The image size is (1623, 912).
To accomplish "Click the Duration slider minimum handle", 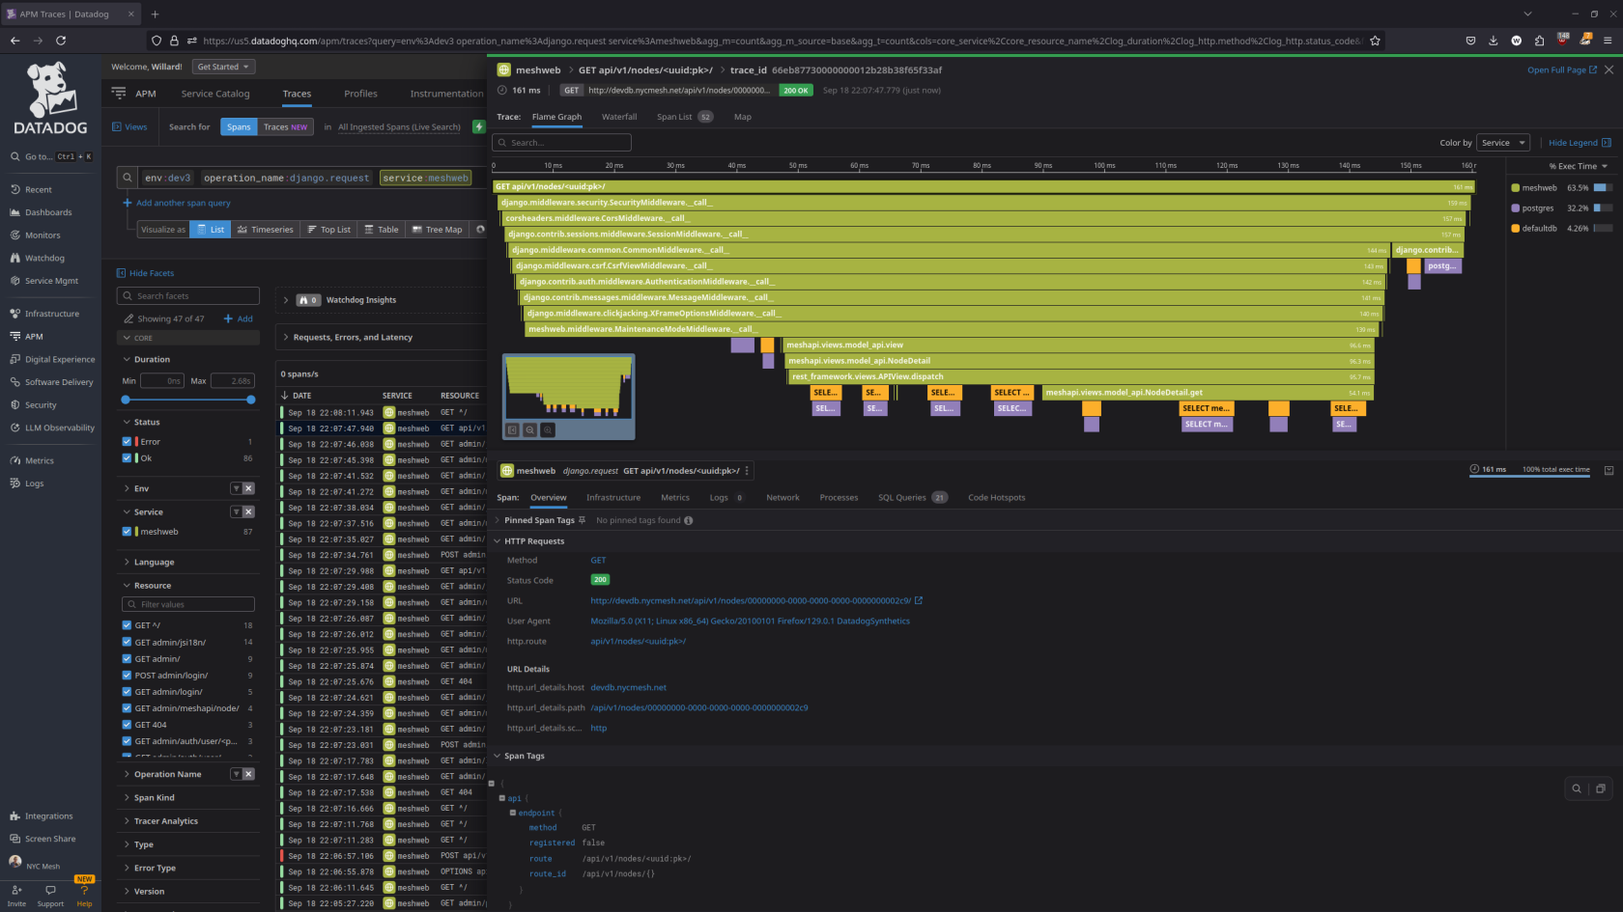I will tap(126, 400).
